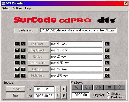Clear the monoSR.wav entry with C
This screenshot has width=129, height=102.
tap(107, 76)
